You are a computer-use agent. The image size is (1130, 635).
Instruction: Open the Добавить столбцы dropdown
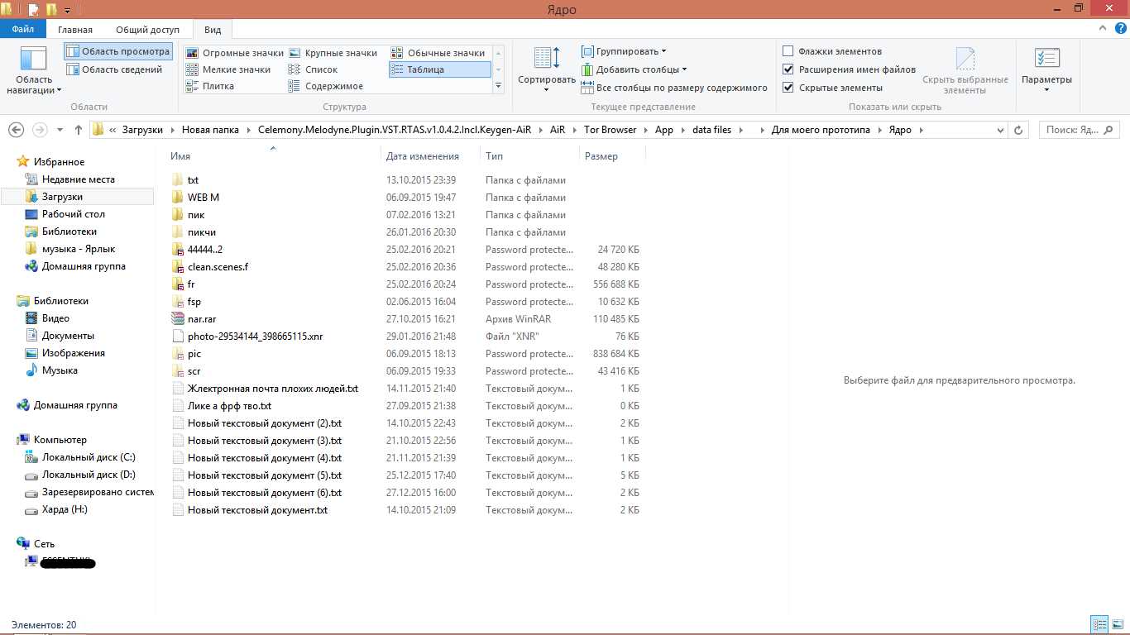coord(634,69)
